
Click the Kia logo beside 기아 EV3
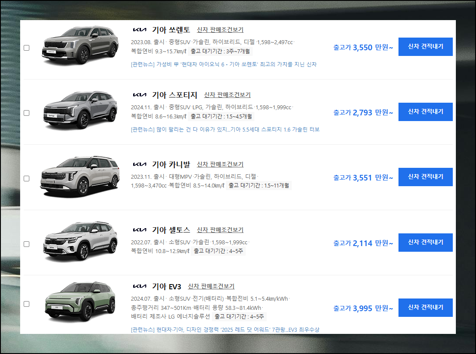click(x=140, y=286)
